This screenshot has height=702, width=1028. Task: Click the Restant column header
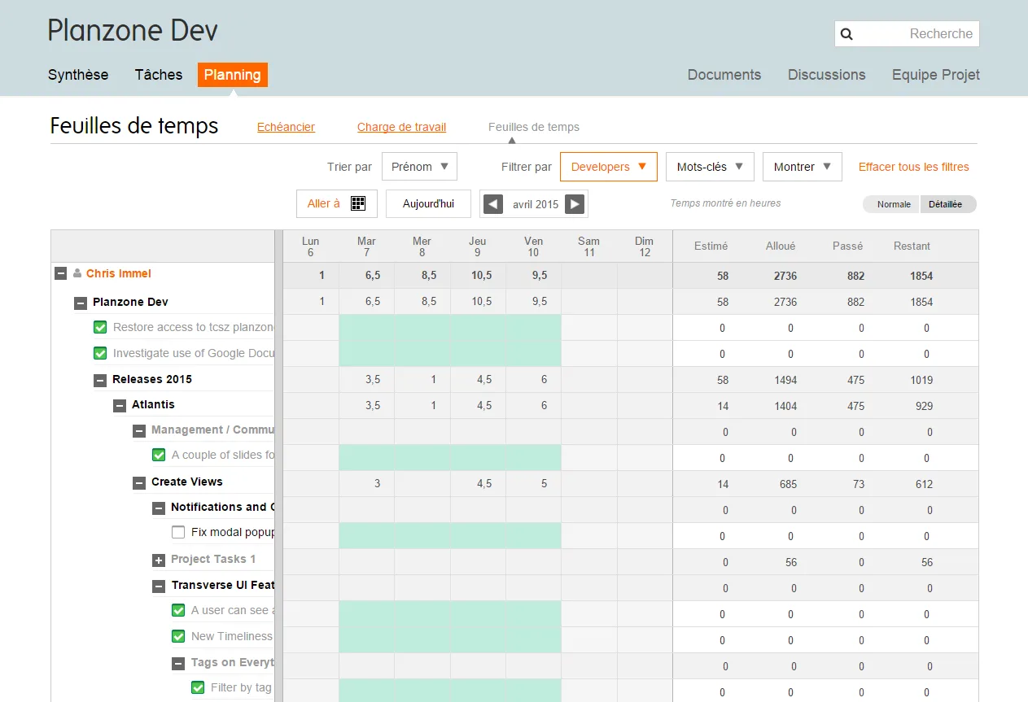coord(912,246)
